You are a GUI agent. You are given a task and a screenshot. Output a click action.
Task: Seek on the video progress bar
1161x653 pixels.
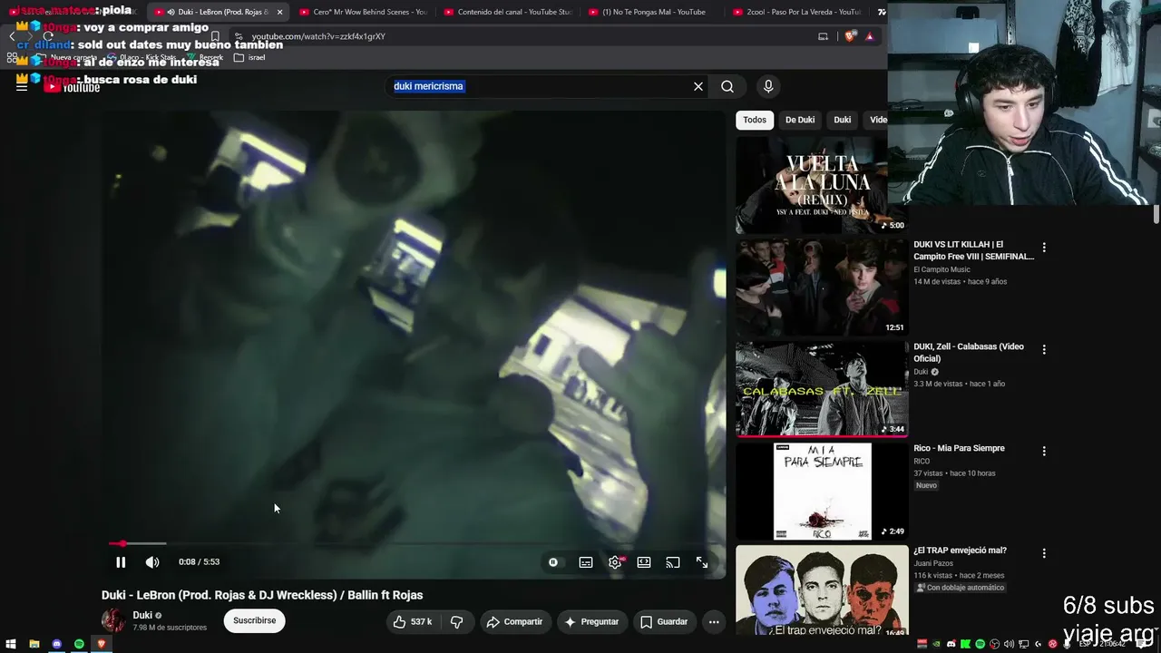point(415,543)
